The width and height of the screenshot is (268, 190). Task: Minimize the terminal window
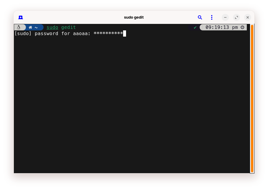click(225, 17)
